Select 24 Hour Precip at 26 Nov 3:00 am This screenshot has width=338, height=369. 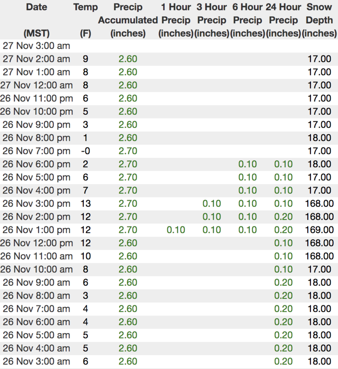pos(283,361)
